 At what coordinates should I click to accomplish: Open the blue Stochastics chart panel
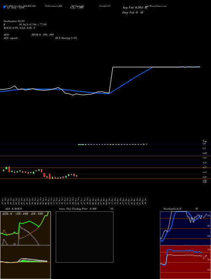click(185, 228)
